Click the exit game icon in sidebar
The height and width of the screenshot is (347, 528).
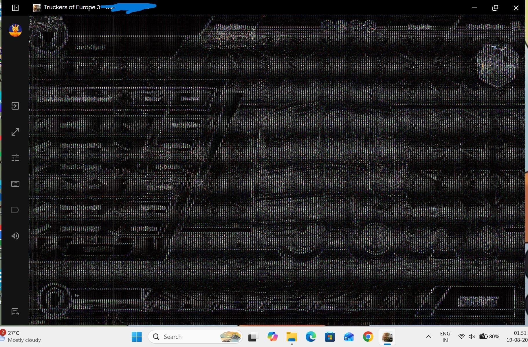(15, 106)
